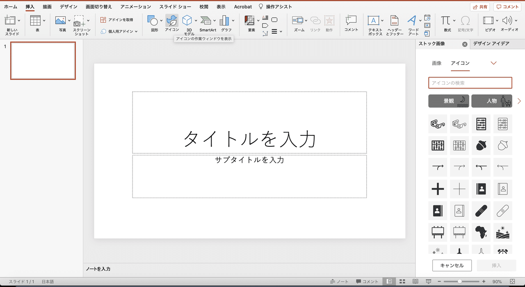Screen dimensions: 525x287
Task: Insert a ビデオ
Action: click(488, 24)
